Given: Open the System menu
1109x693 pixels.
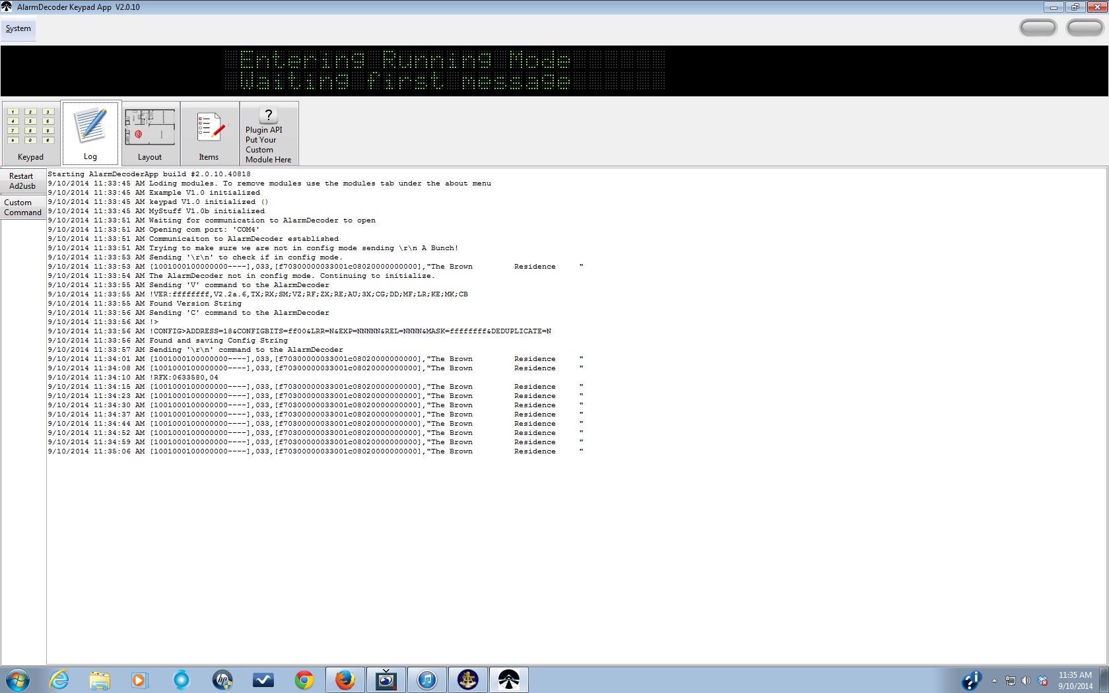Looking at the screenshot, I should pos(18,28).
